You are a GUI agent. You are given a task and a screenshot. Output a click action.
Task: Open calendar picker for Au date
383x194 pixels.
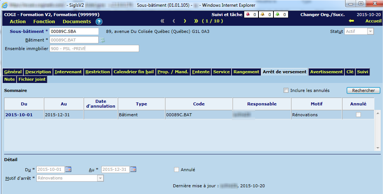pyautogui.click(x=132, y=169)
